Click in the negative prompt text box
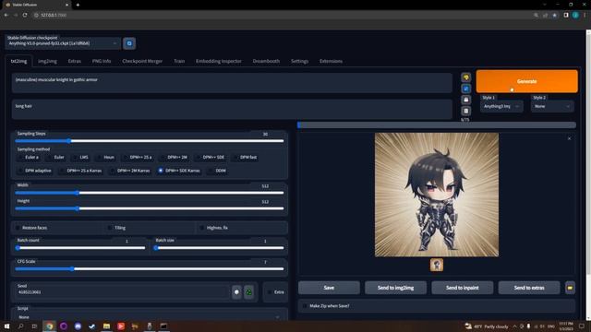 [x=232, y=110]
